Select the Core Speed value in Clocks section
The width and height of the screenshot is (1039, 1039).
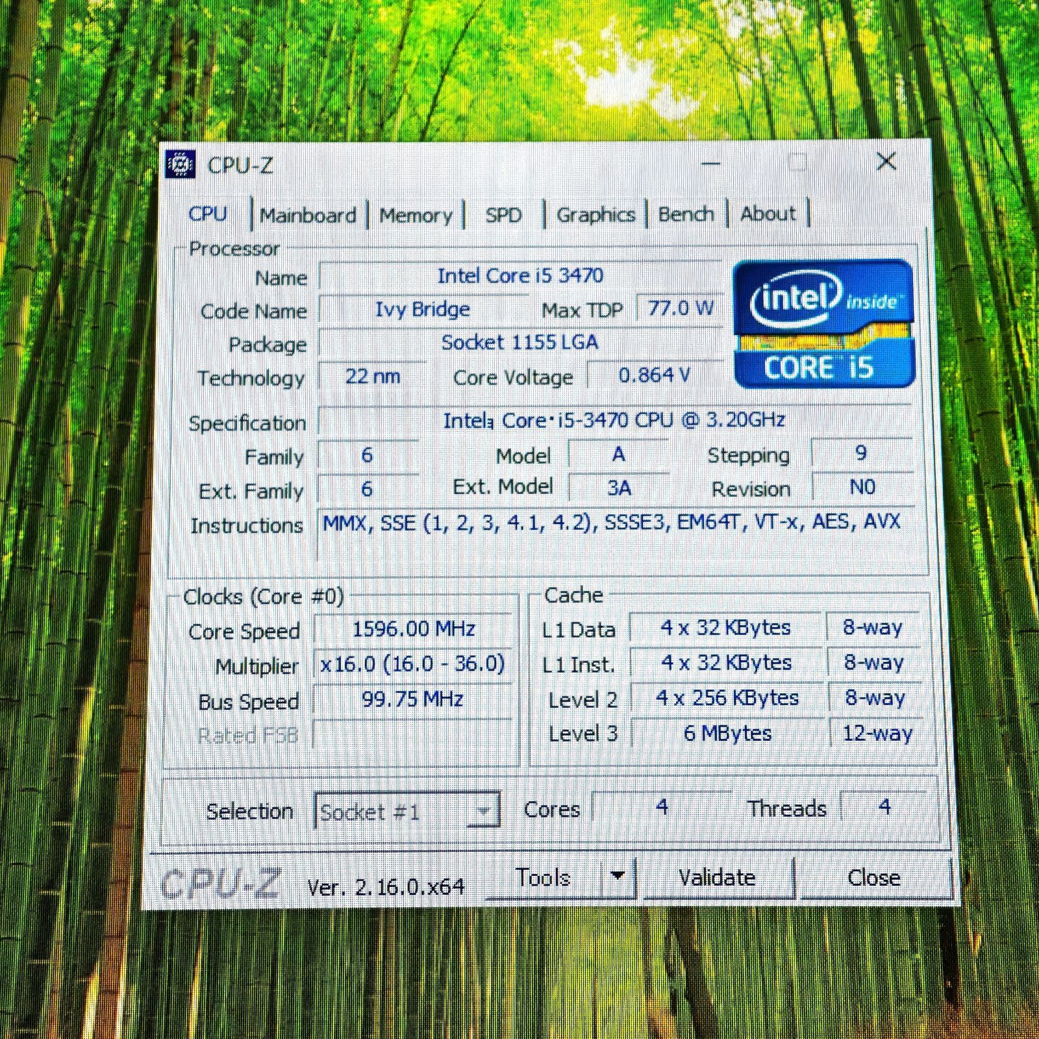pyautogui.click(x=414, y=629)
